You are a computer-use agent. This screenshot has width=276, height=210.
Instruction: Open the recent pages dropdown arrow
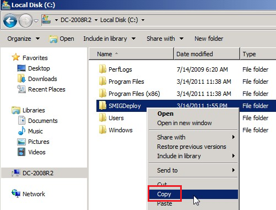coord(36,21)
